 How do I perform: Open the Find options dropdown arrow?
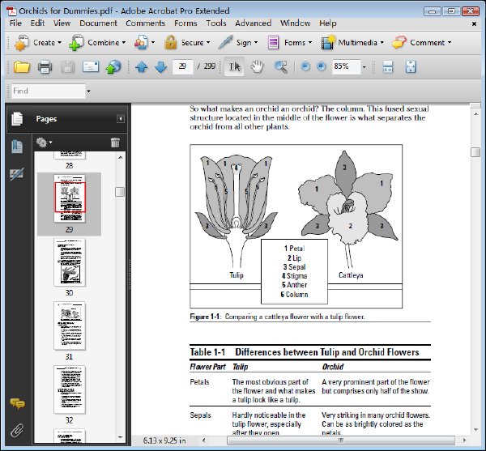click(88, 91)
